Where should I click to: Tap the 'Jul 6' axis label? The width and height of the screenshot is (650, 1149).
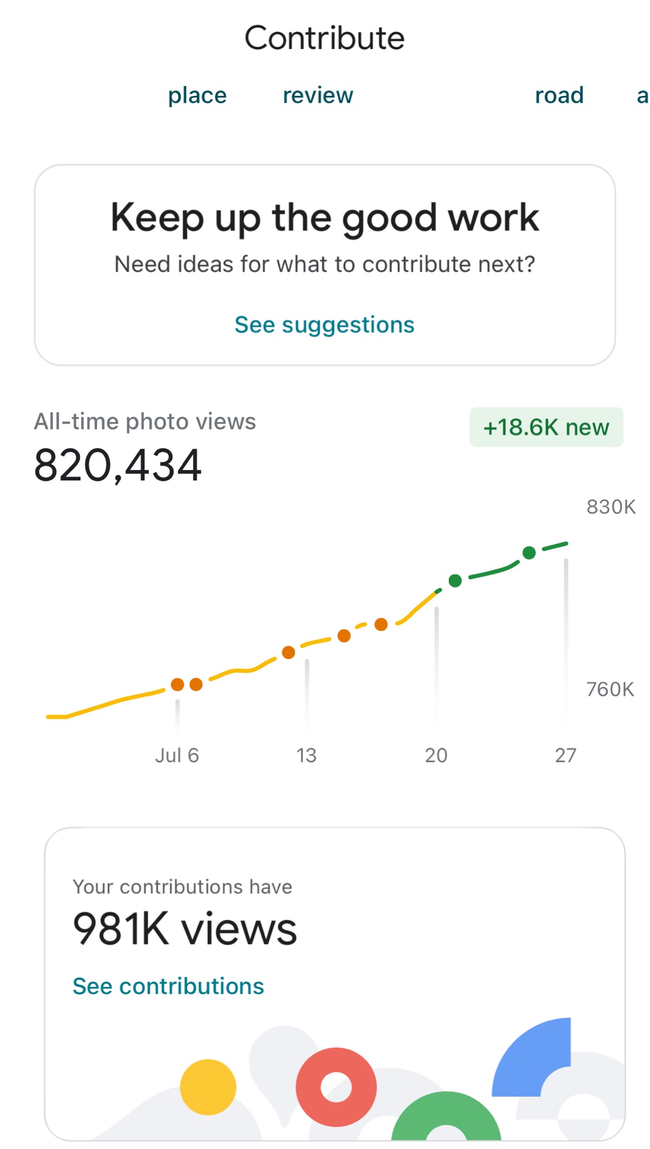click(177, 755)
